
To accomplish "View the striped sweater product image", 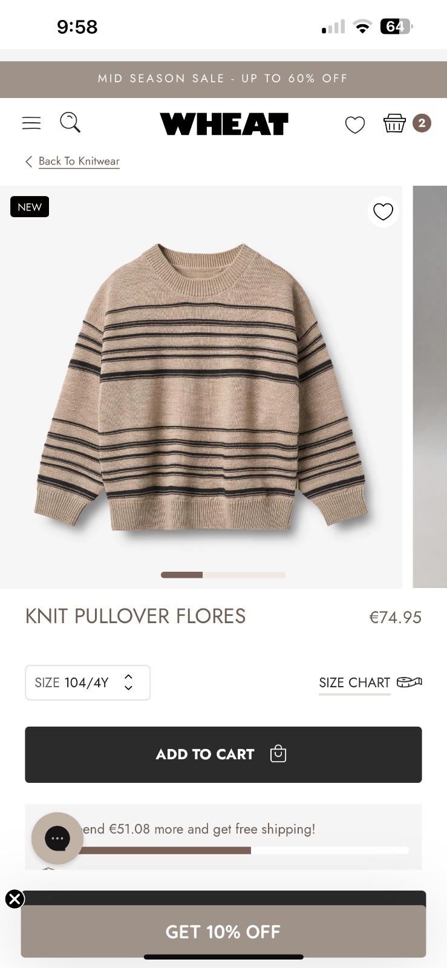I will click(x=201, y=387).
